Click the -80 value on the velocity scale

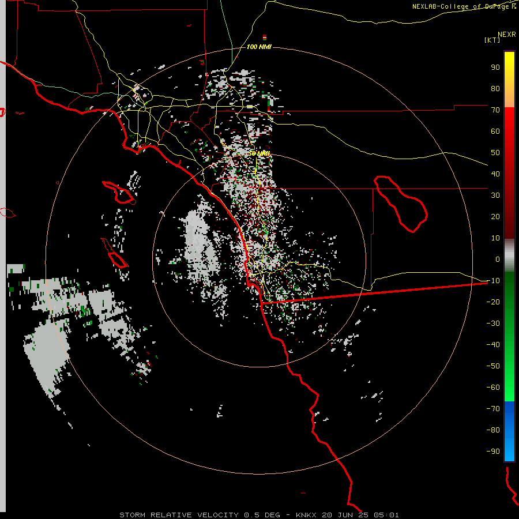[493, 430]
